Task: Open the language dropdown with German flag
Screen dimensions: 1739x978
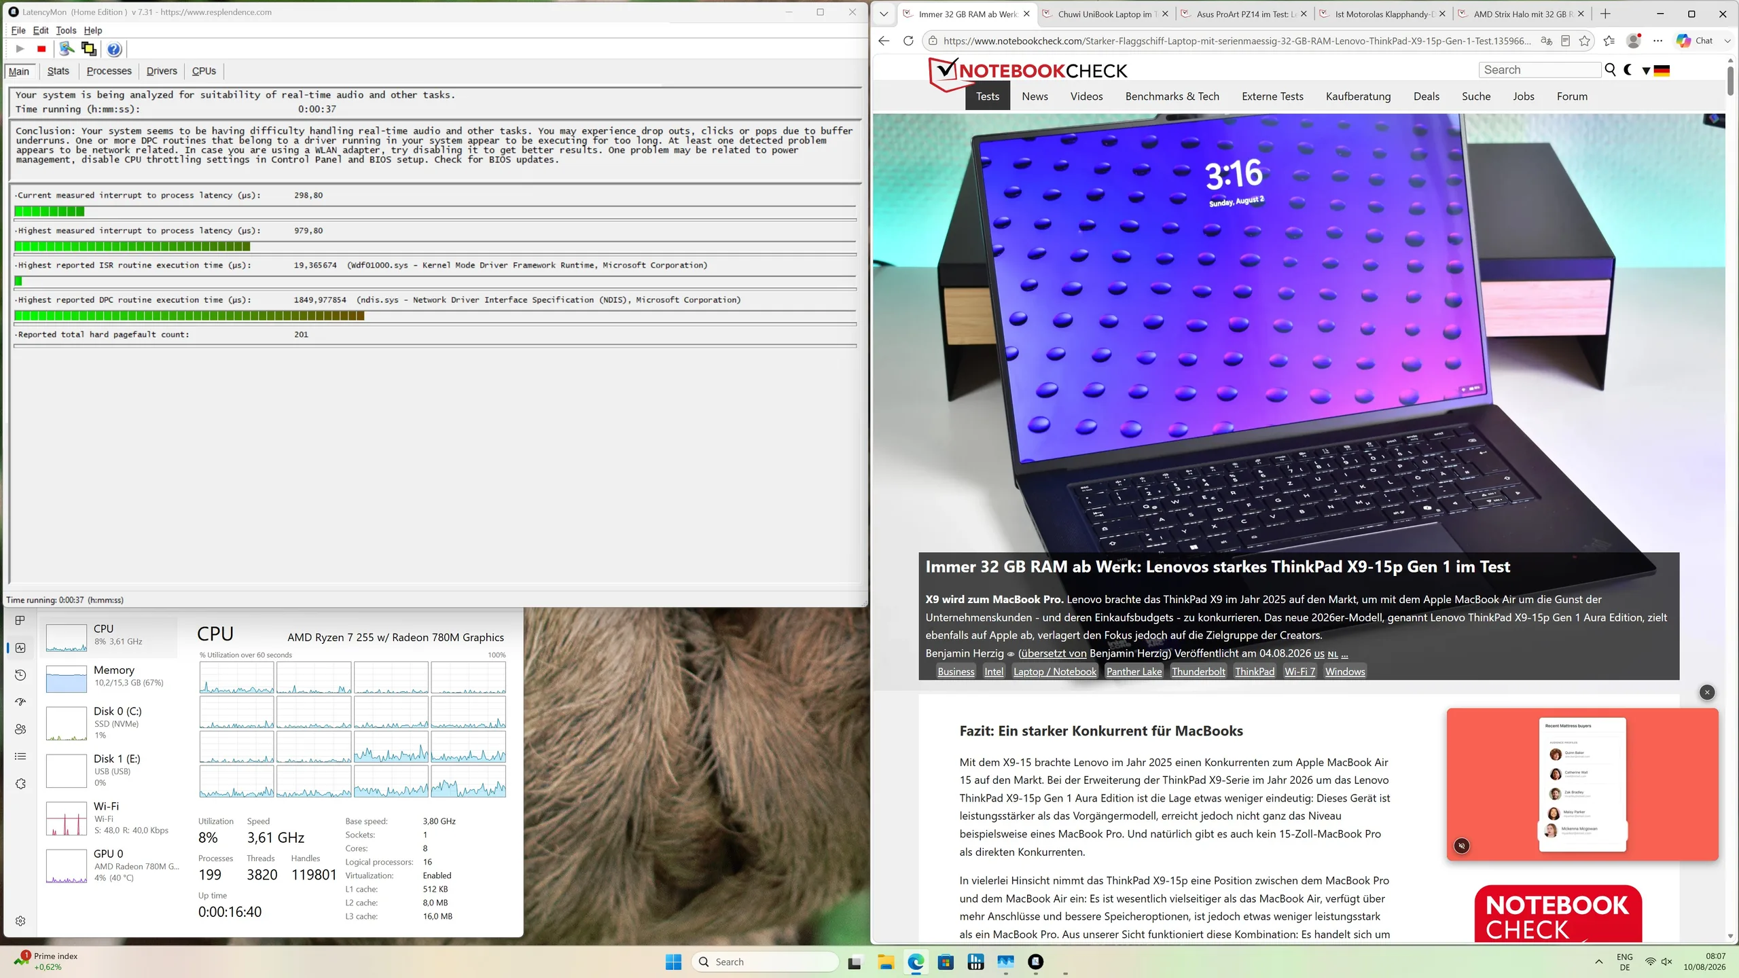Action: pyautogui.click(x=1655, y=70)
